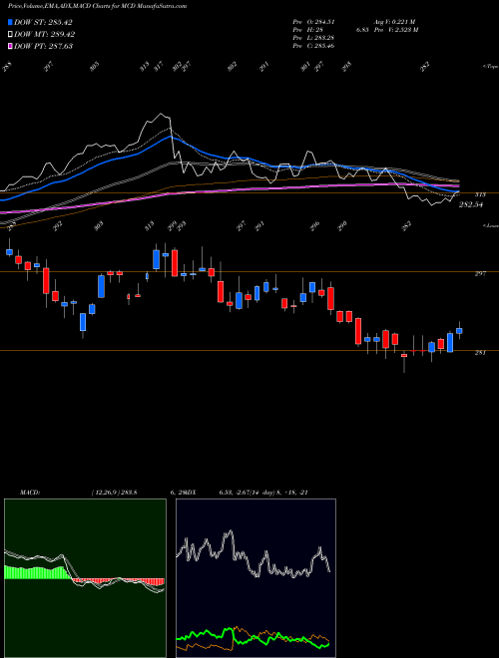499x658 pixels.
Task: Click the Pre V: 2.323 M value
Action: 395,30
